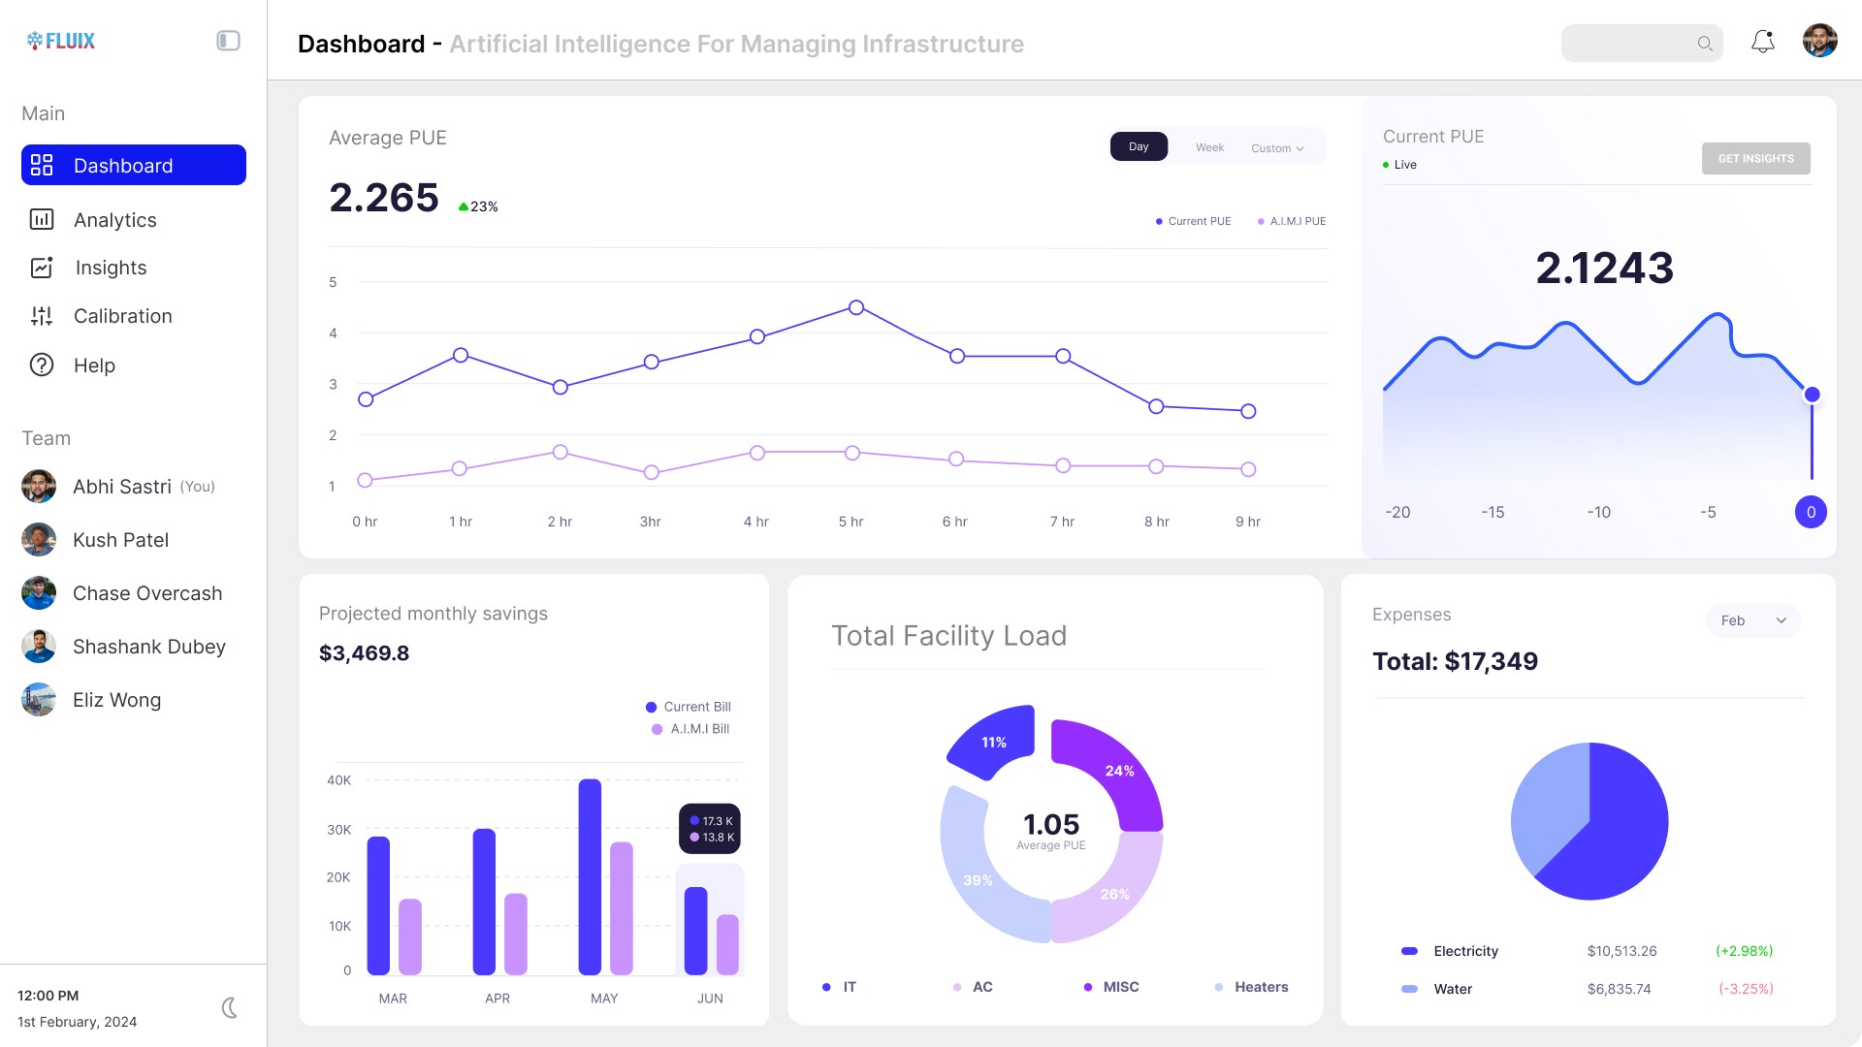Click the Calibration sidebar icon
Viewport: 1862px width, 1047px height.
(x=41, y=316)
